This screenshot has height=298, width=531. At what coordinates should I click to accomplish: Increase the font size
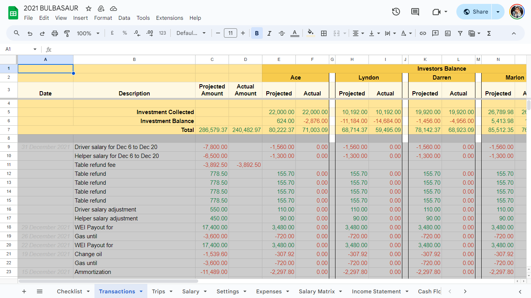tap(243, 33)
